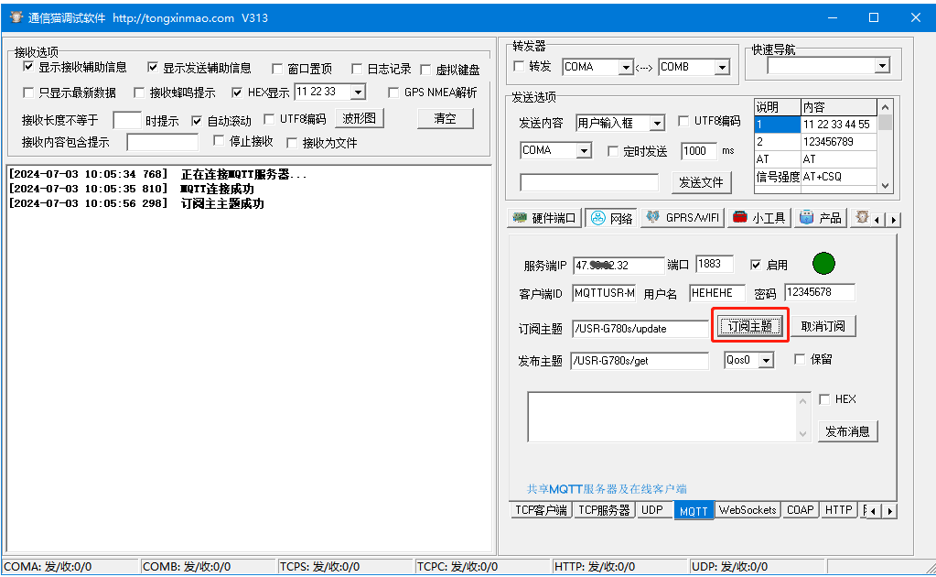Screen dimensions: 936x577
Task: Switch to WebSockets tab
Action: pos(748,510)
